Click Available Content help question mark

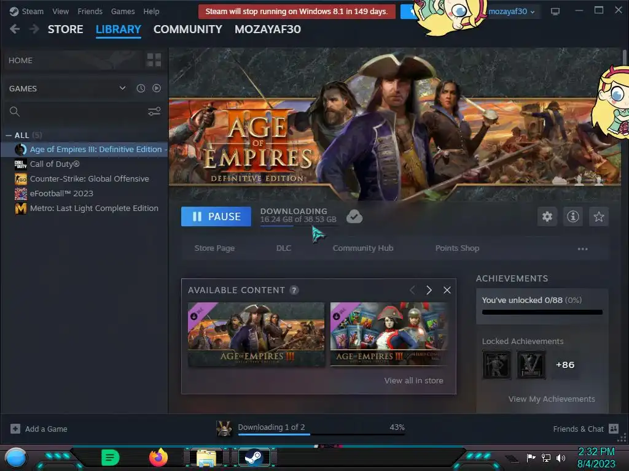(x=294, y=290)
